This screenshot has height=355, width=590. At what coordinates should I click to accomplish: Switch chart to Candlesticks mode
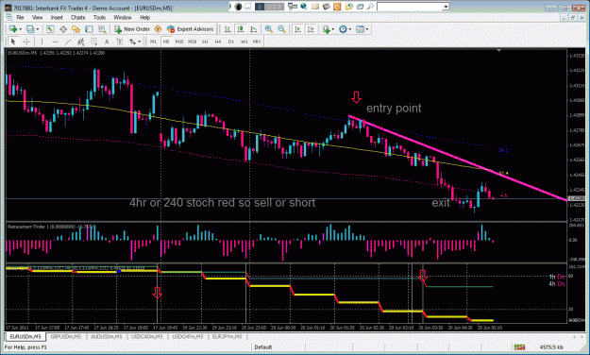click(x=241, y=29)
